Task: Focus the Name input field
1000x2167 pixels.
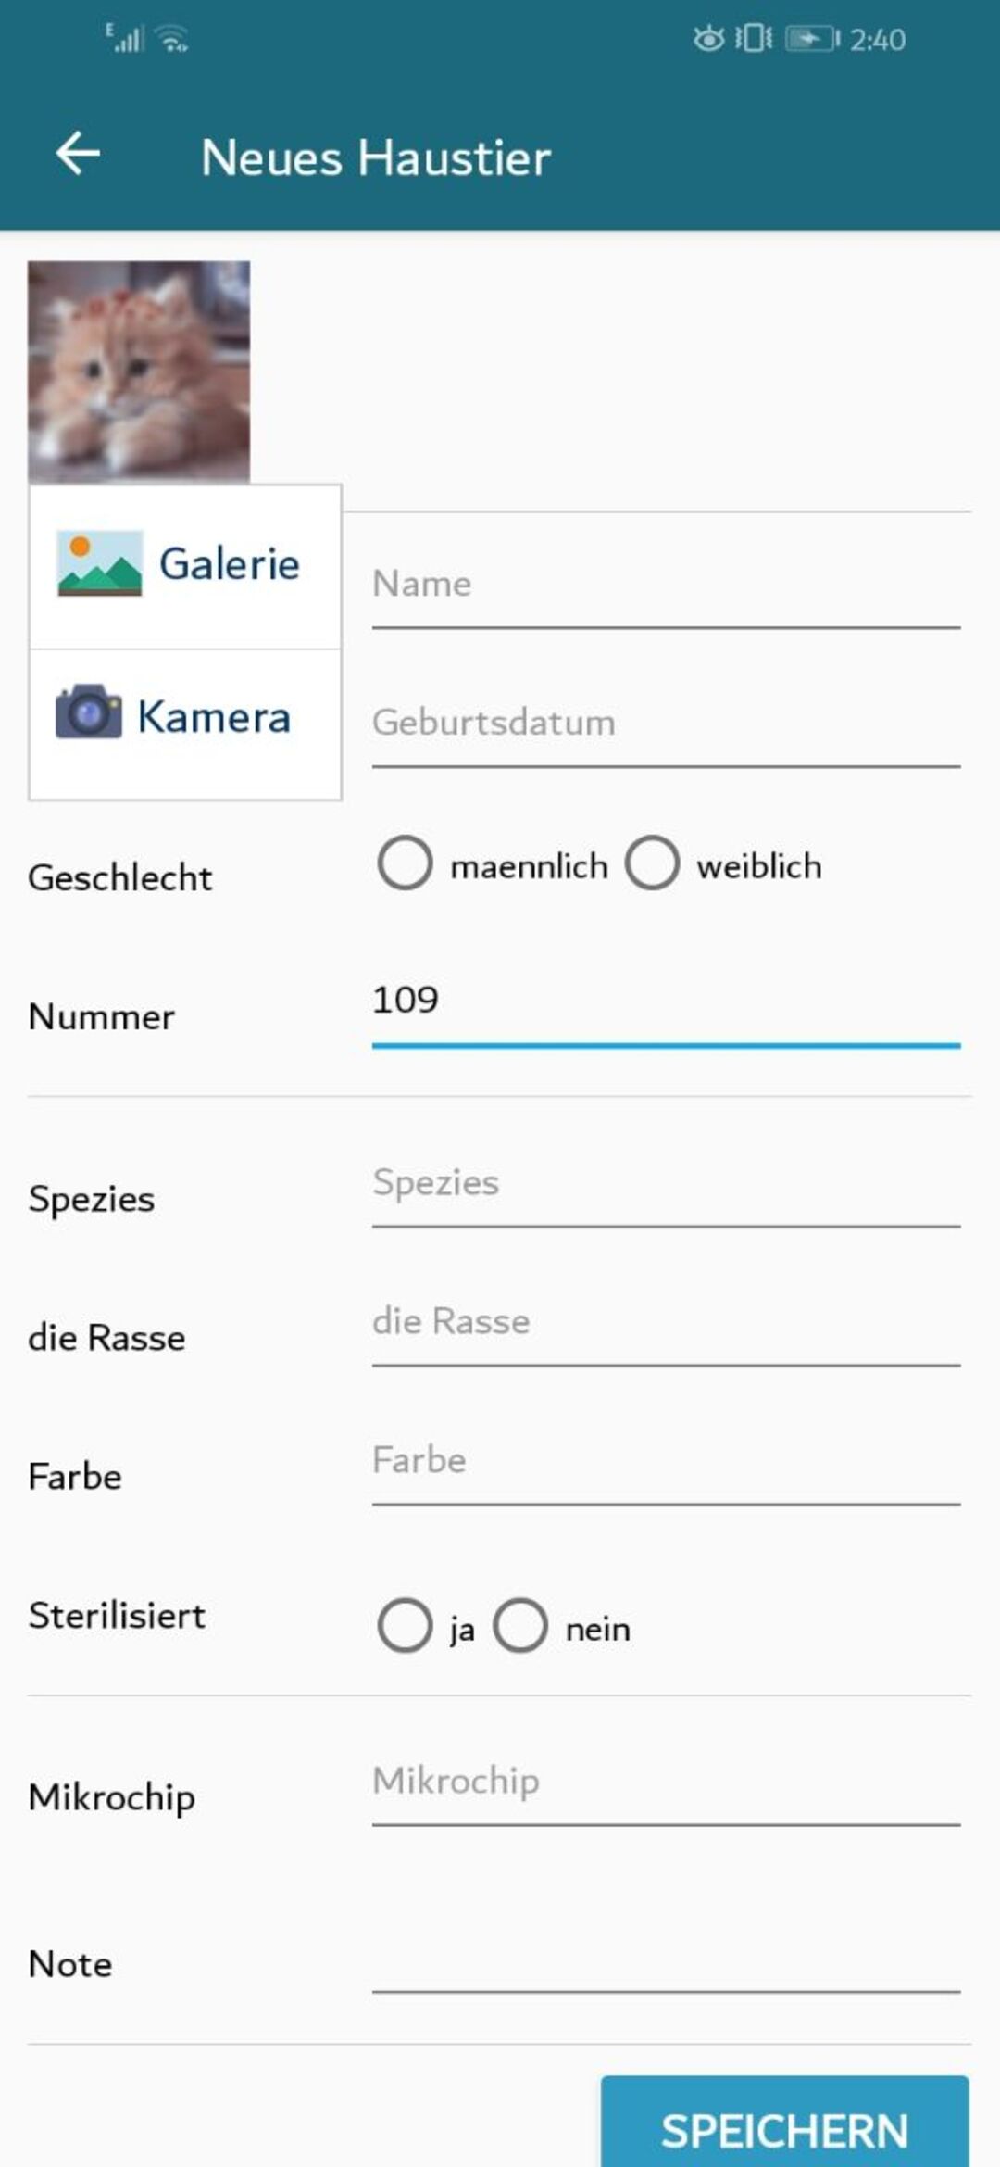Action: click(x=665, y=586)
